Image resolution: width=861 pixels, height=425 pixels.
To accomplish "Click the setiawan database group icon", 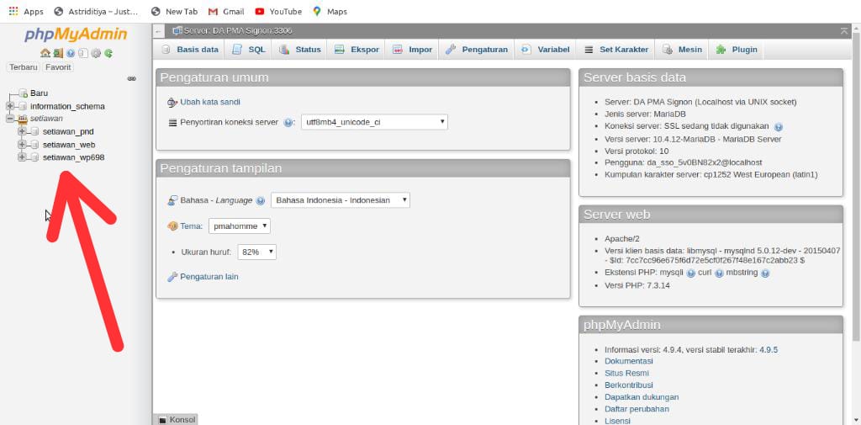I will click(23, 119).
